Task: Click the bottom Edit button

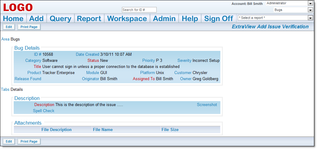Action: coord(9,141)
